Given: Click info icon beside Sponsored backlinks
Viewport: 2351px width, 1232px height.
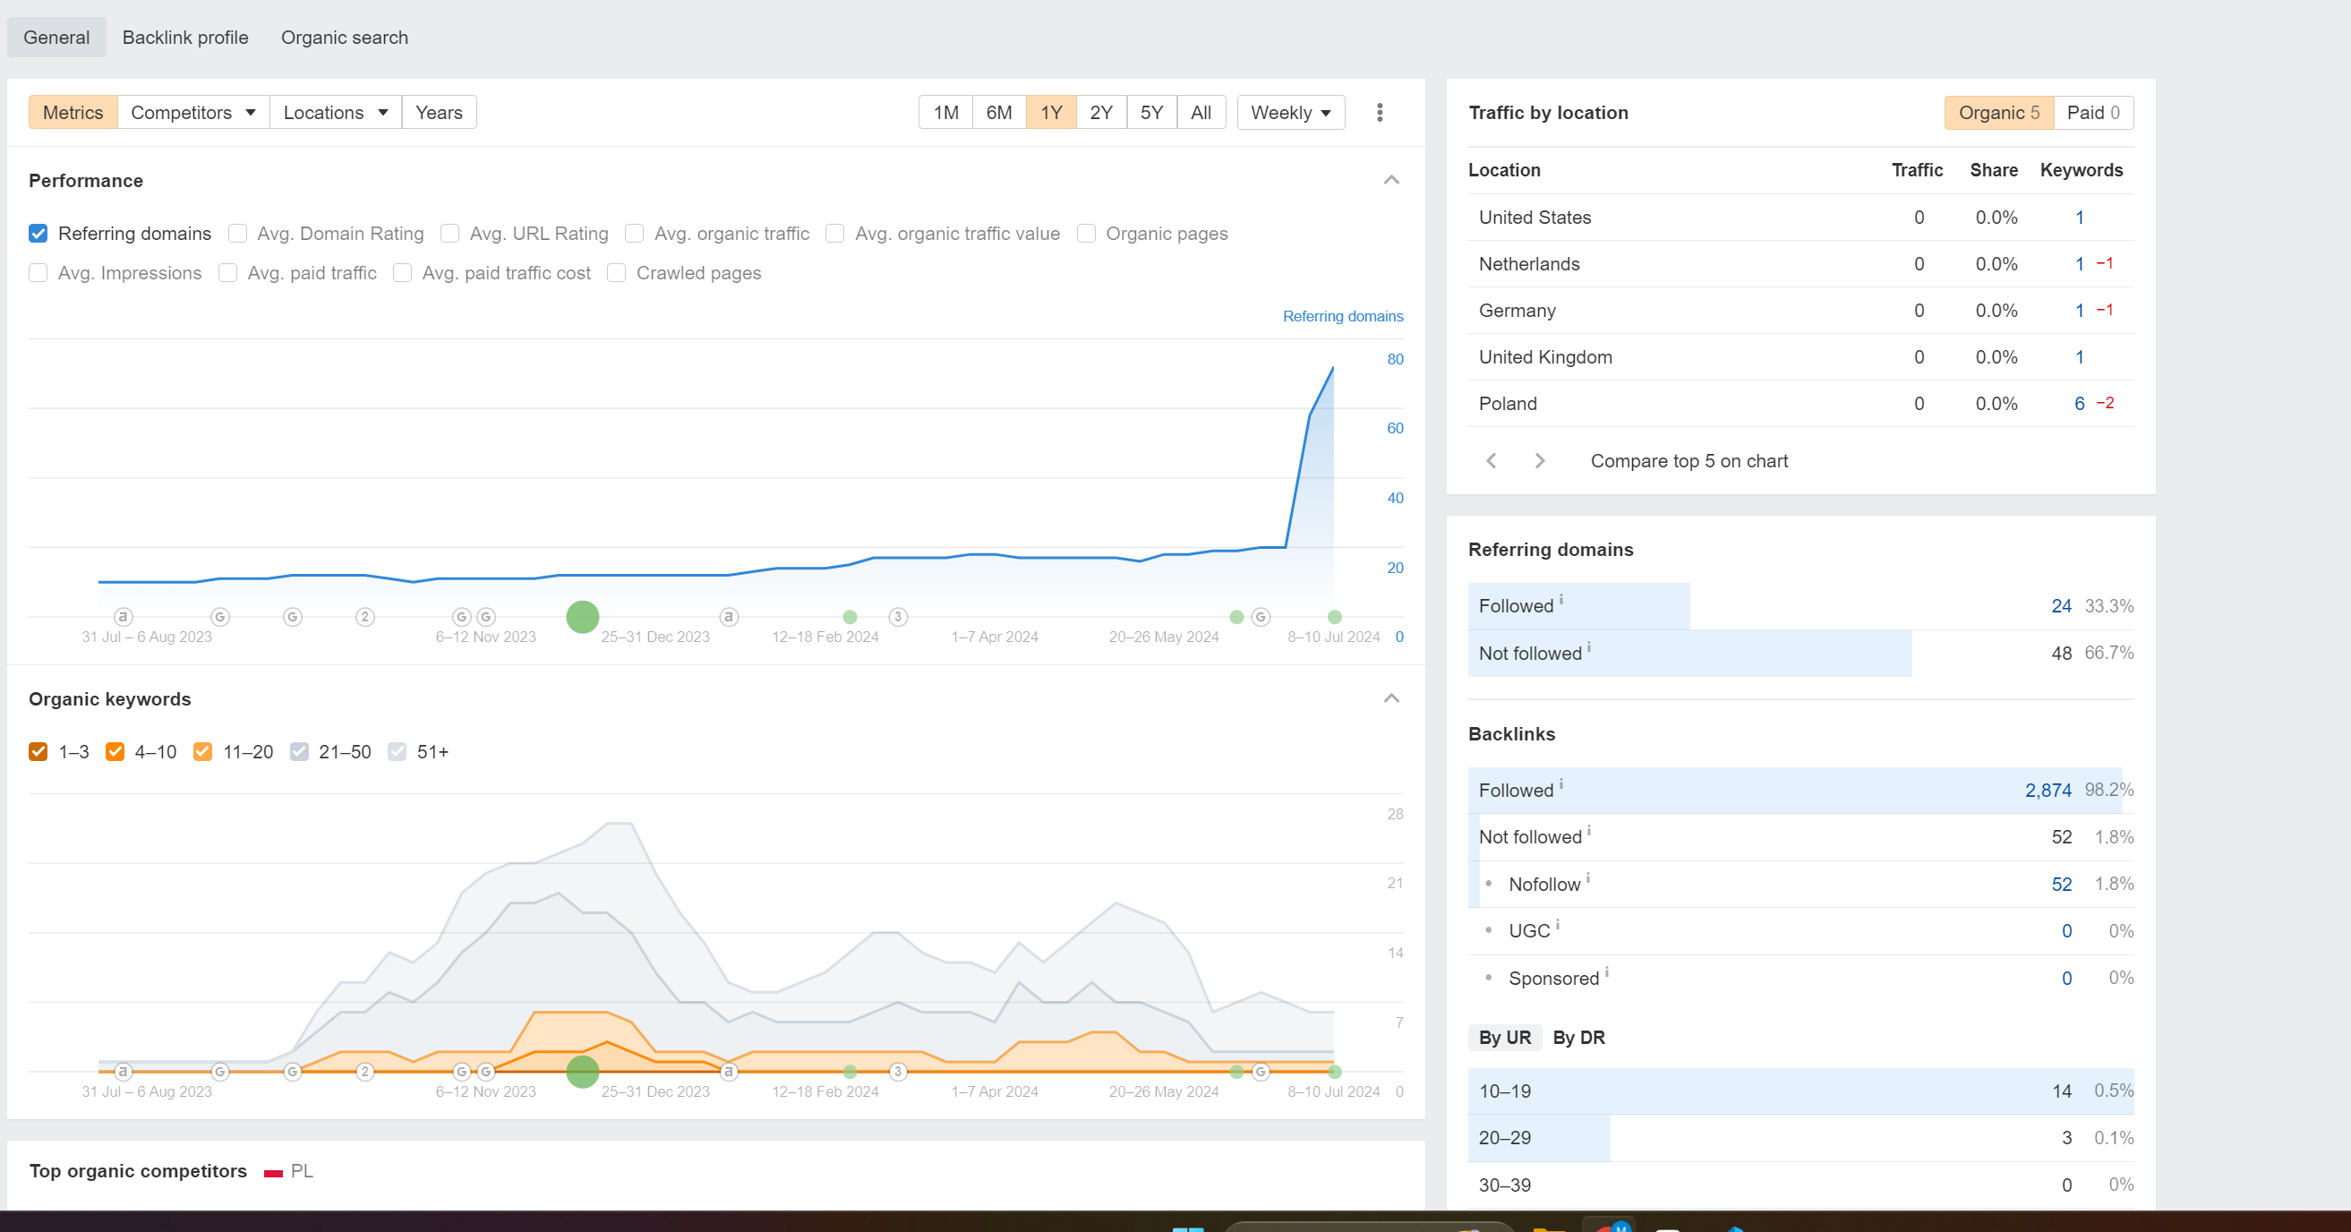Looking at the screenshot, I should [1606, 972].
